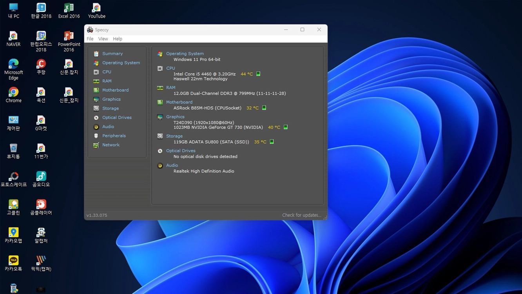Maximize the Speccy window
The image size is (522, 294).
pyautogui.click(x=303, y=30)
